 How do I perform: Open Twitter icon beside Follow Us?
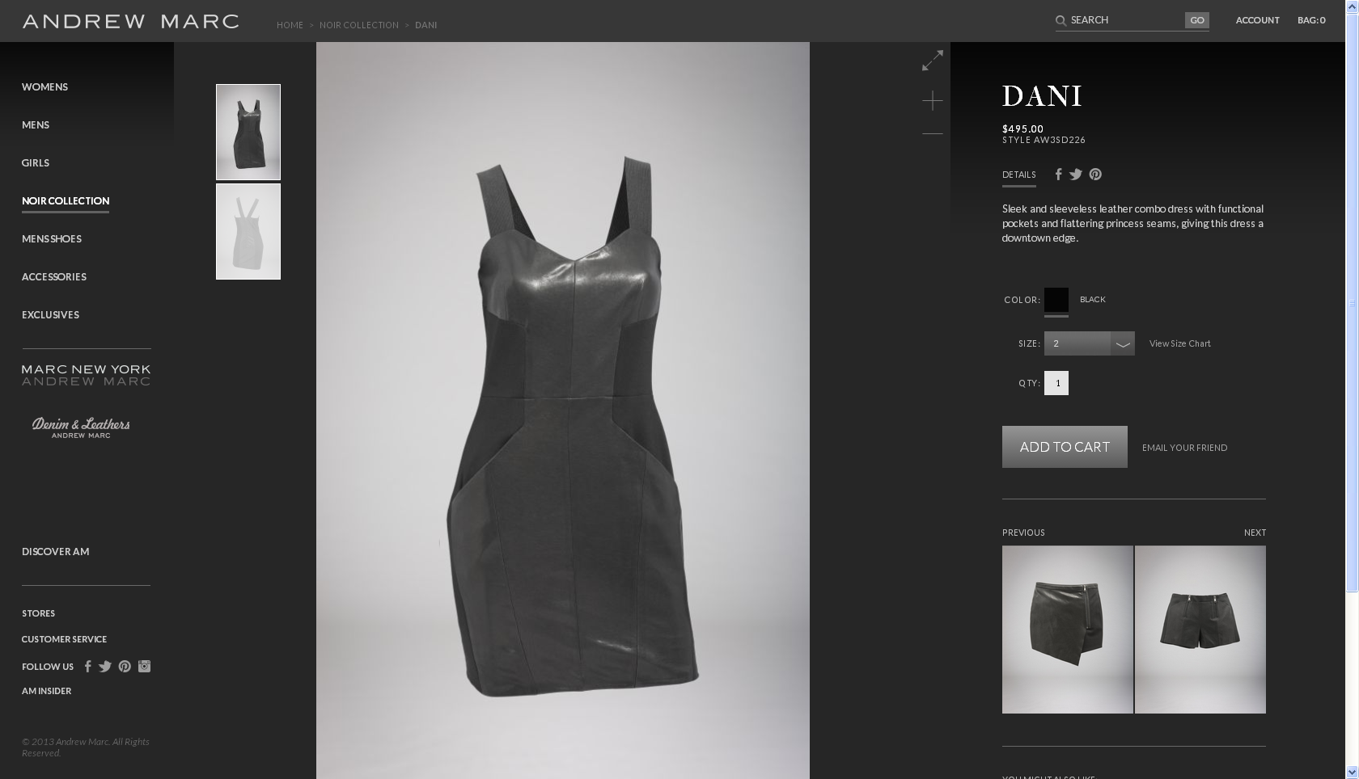[x=105, y=667]
